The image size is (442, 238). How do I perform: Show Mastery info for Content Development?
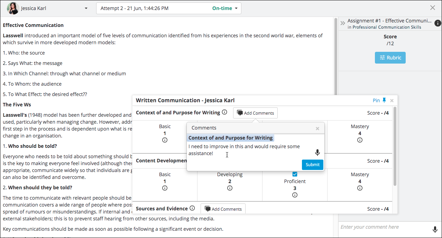click(360, 188)
